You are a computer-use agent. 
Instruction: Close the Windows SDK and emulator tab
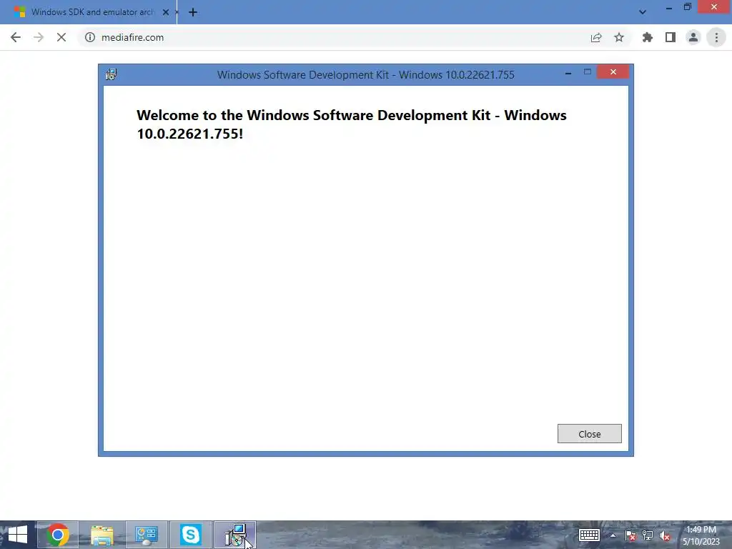(x=166, y=12)
